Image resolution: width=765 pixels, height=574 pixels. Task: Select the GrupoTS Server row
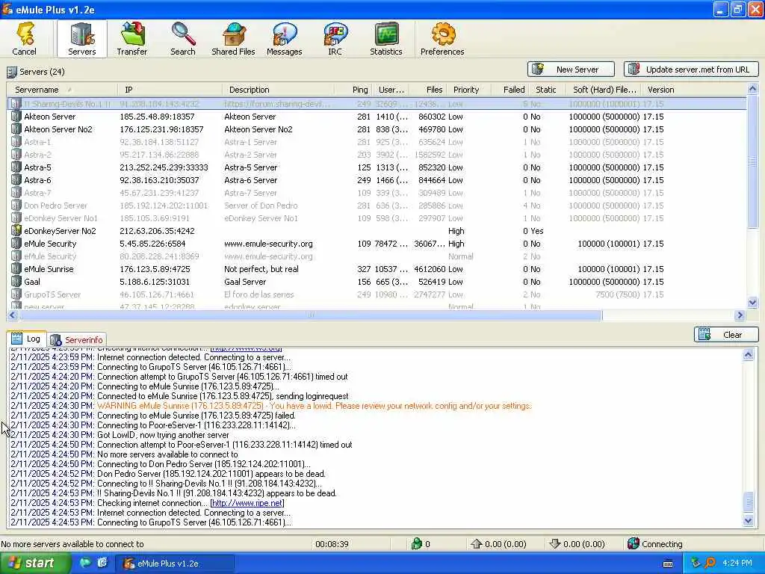[377, 294]
